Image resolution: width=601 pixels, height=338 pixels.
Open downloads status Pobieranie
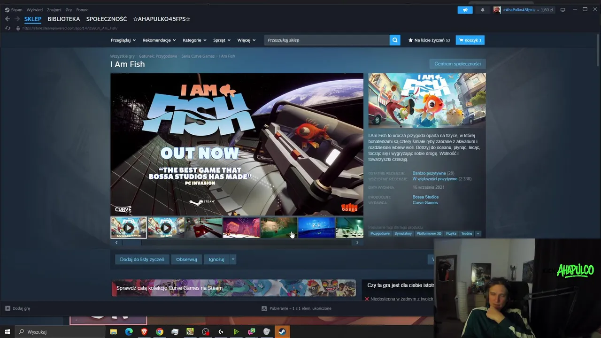[x=297, y=308]
